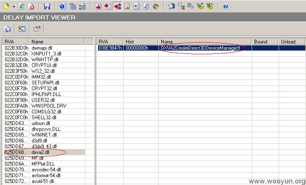This screenshot has width=306, height=185.
Task: Select USER32.dll row
Action: 44,100
